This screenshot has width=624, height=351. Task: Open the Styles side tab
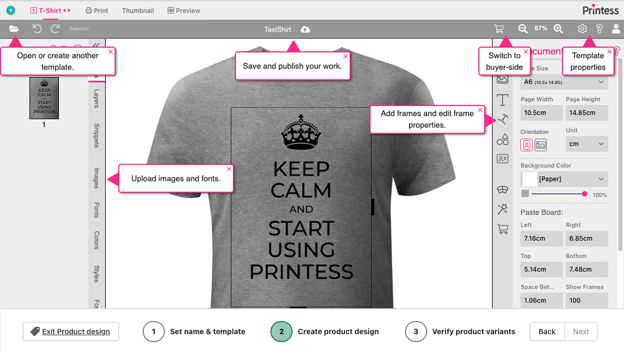[x=96, y=274]
